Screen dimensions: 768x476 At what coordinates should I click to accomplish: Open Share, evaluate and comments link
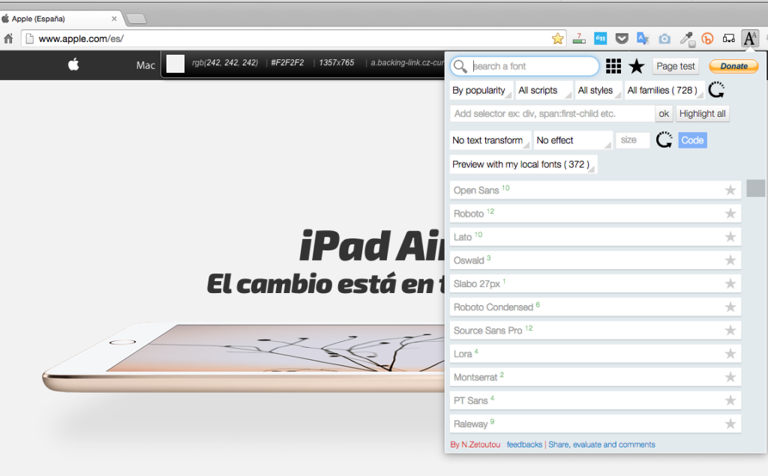(601, 445)
